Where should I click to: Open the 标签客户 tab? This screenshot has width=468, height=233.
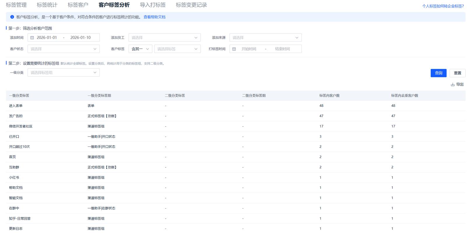click(x=78, y=5)
